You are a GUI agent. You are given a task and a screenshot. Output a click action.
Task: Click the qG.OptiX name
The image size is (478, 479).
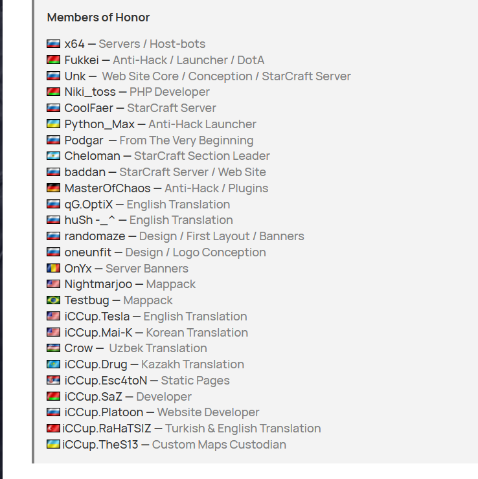pos(87,205)
